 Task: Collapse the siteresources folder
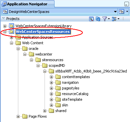(31, 60)
